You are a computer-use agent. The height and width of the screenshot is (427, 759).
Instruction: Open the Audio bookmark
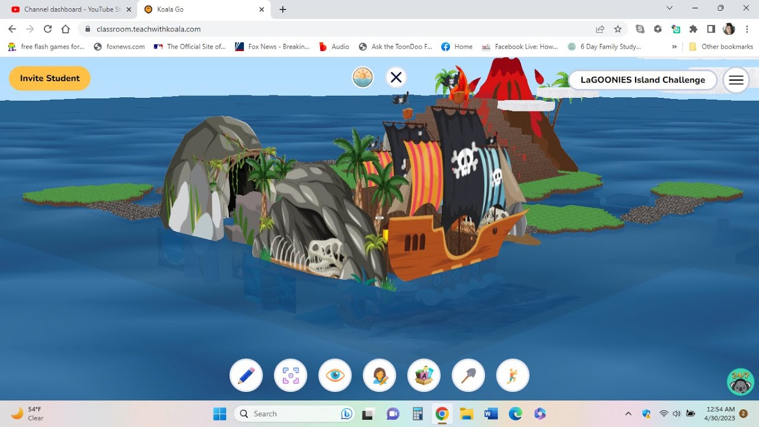pos(334,47)
